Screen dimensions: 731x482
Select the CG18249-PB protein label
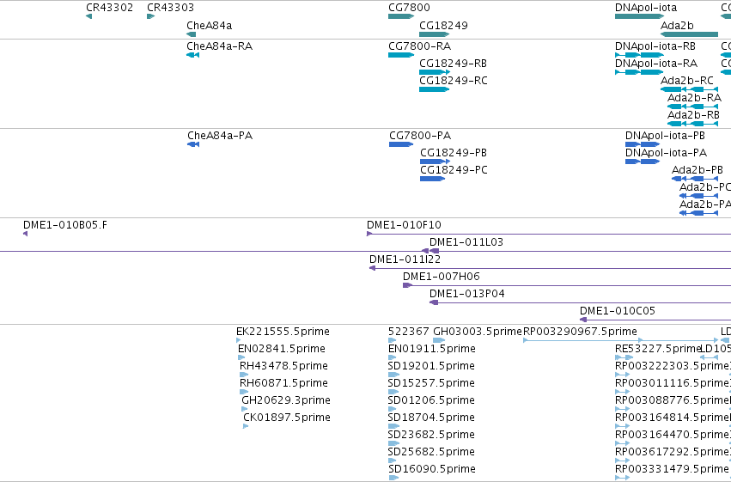point(454,153)
